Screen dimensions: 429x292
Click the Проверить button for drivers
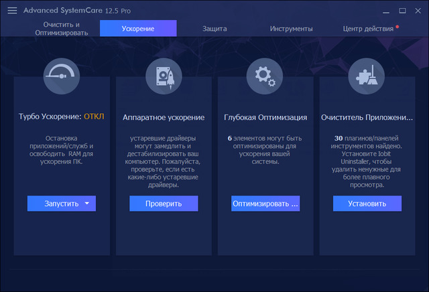click(x=164, y=204)
